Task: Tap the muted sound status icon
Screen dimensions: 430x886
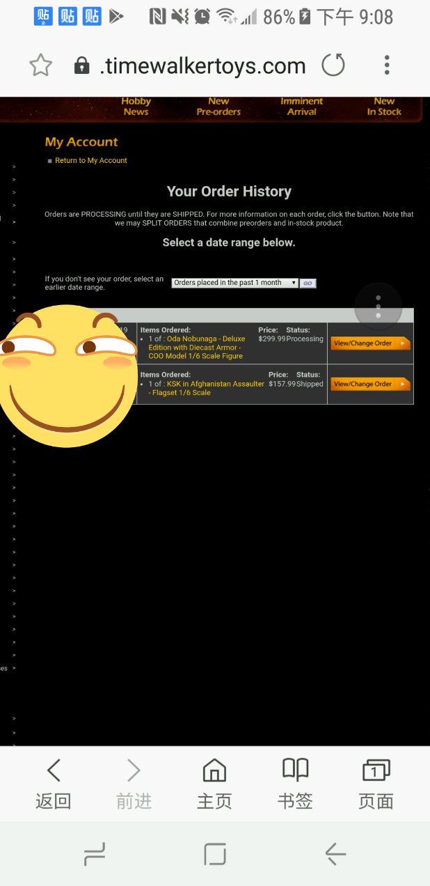Action: tap(180, 16)
